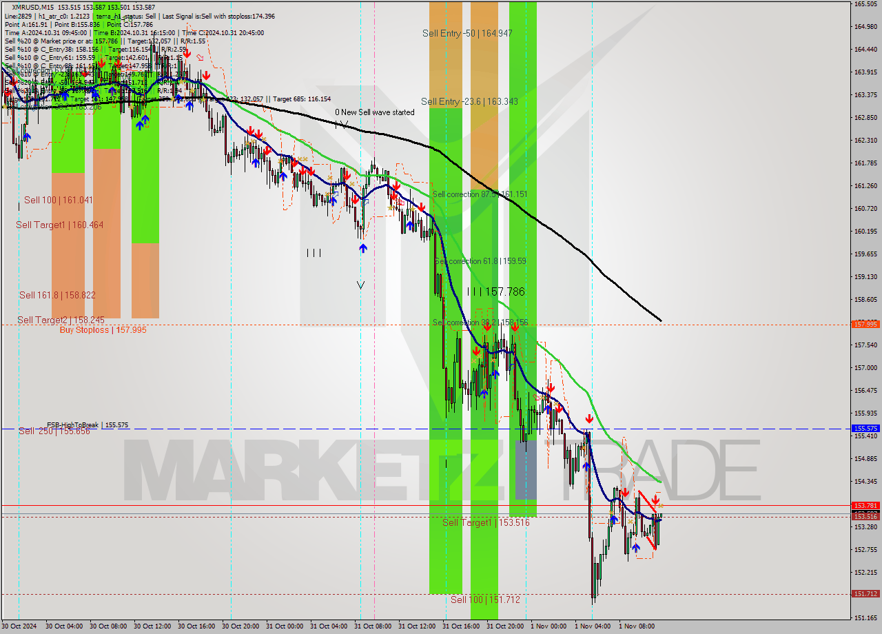Click the '31 Oct 16:00' time axis label
The height and width of the screenshot is (634, 882).
pyautogui.click(x=460, y=626)
